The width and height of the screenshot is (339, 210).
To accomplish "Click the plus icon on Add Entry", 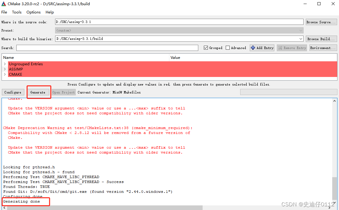I will pos(253,48).
